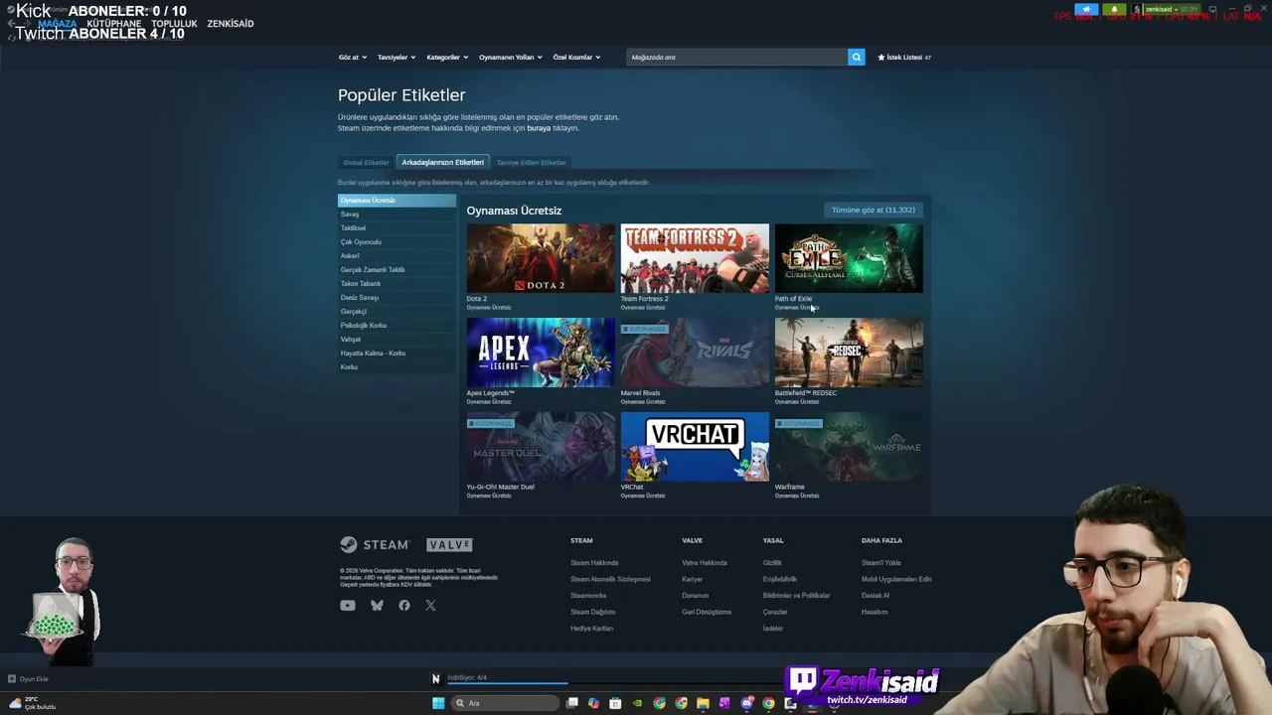Select the Psikolojik Korku tag

click(x=397, y=326)
